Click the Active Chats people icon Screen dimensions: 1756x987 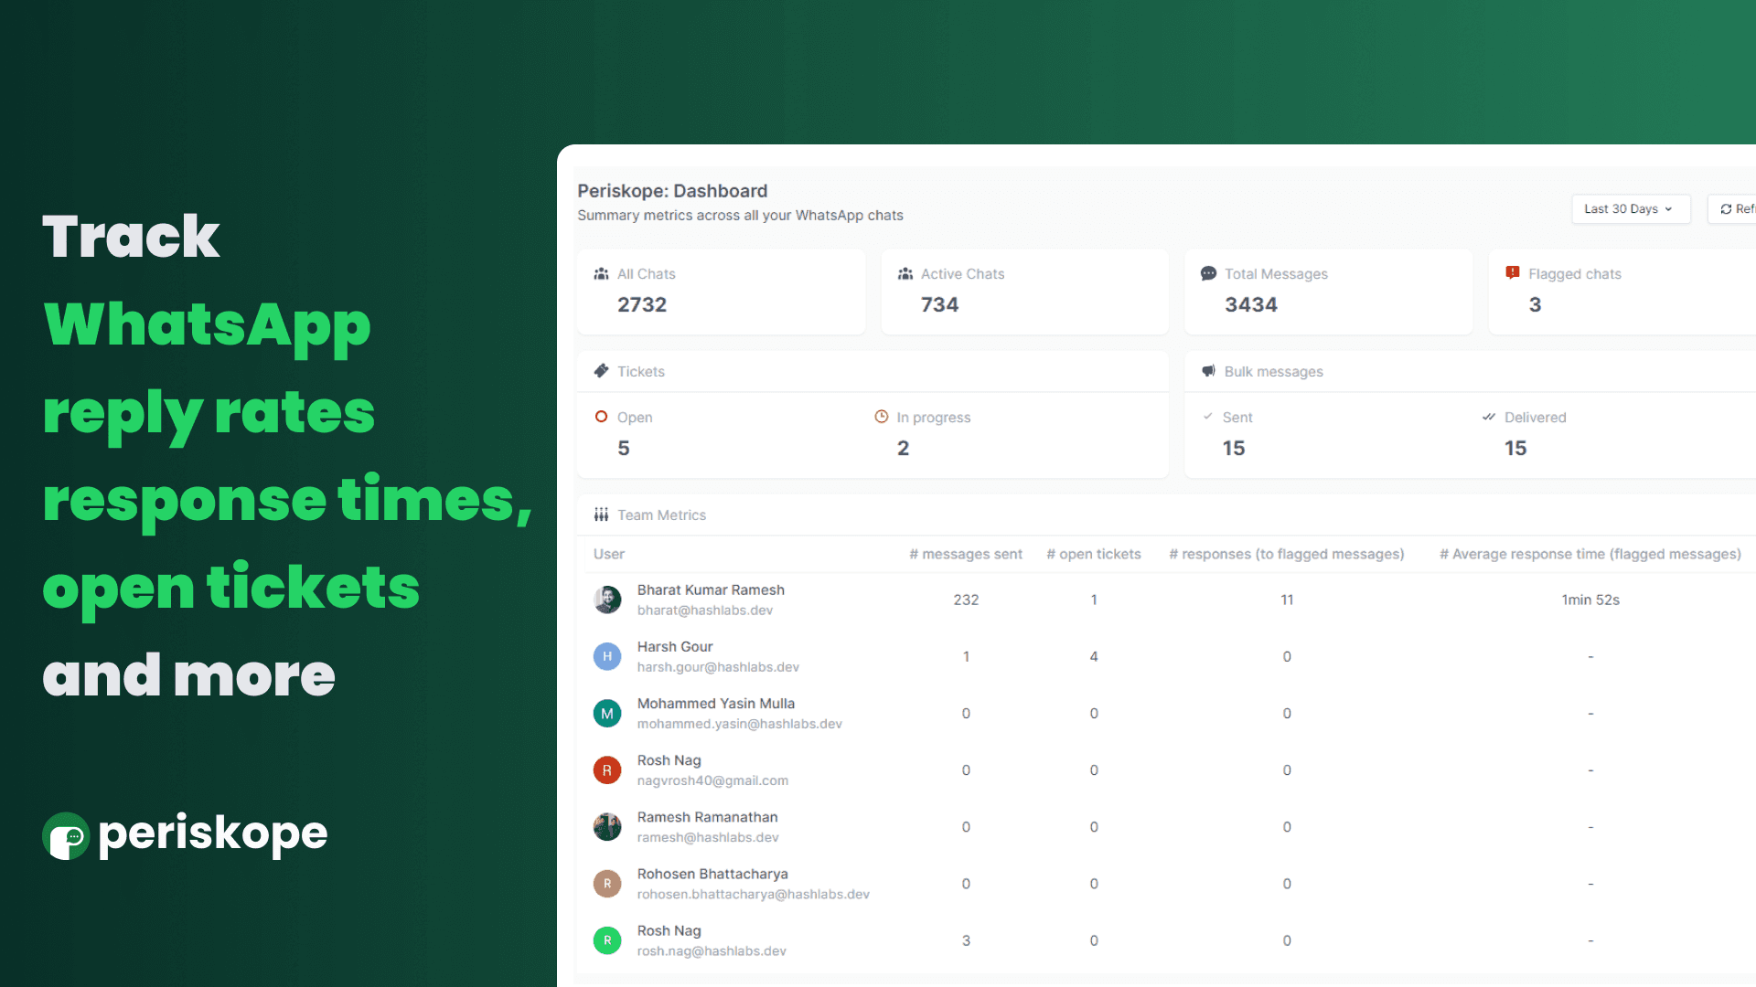tap(905, 274)
